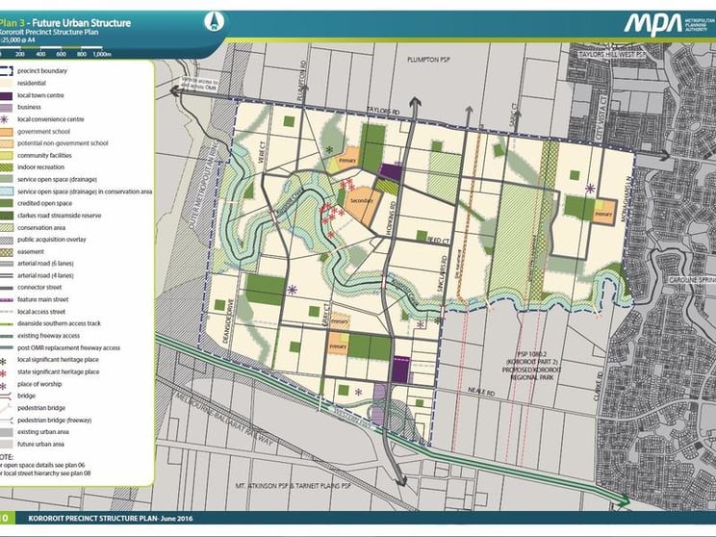Click the 'Secondary' school label on the map
The image size is (716, 537).
362,200
